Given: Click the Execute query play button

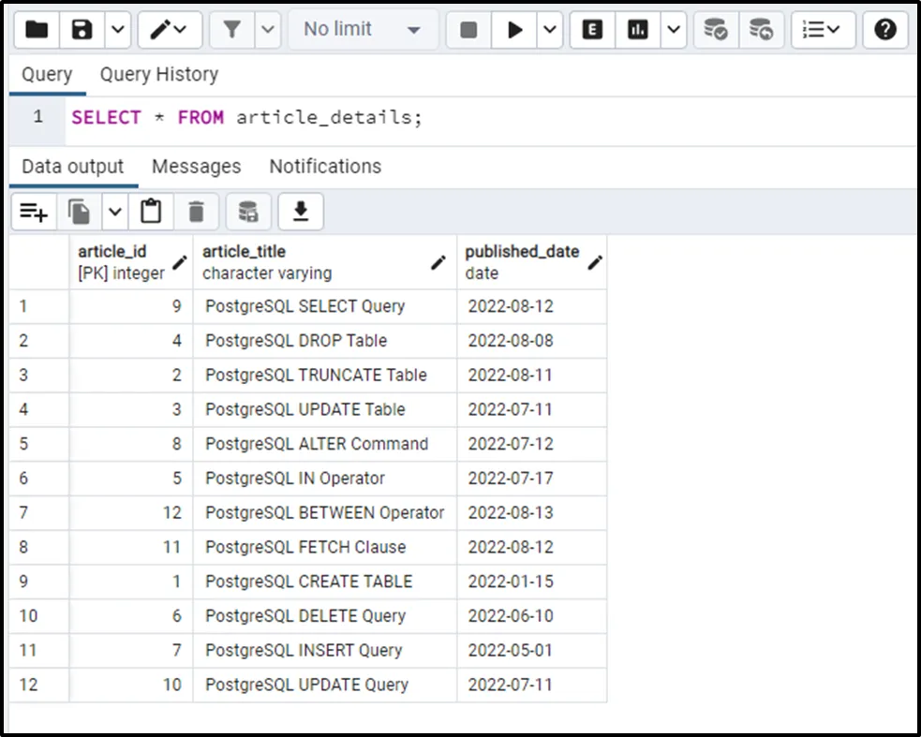Looking at the screenshot, I should (x=514, y=30).
